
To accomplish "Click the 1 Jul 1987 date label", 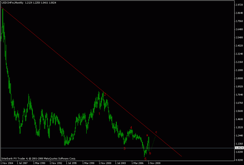I will (x=23, y=163).
